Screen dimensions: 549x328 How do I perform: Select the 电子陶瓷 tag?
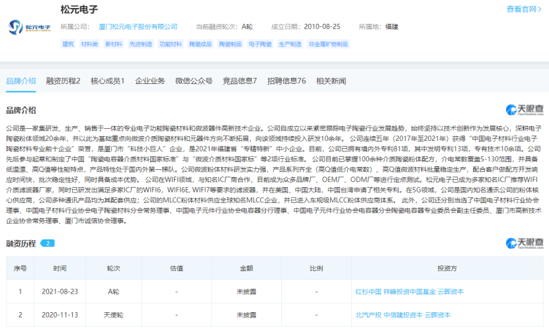point(260,44)
